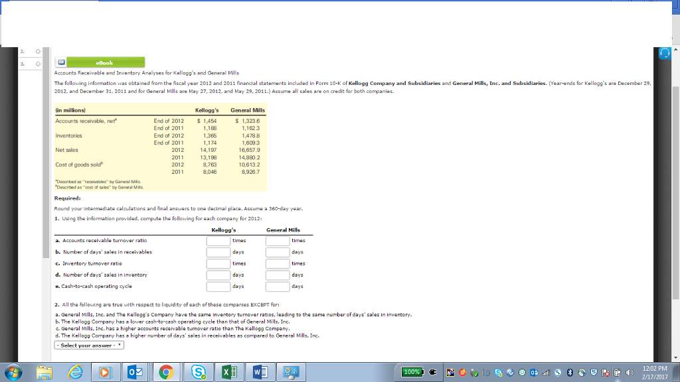Image resolution: width=680 pixels, height=382 pixels.
Task: Click General Mills 2011 inventories '1,609.3'
Action: tap(250, 143)
